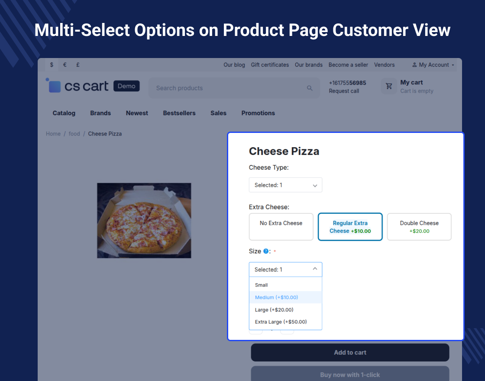Expand the Cheese Type dropdown
The image size is (485, 381).
click(x=285, y=185)
